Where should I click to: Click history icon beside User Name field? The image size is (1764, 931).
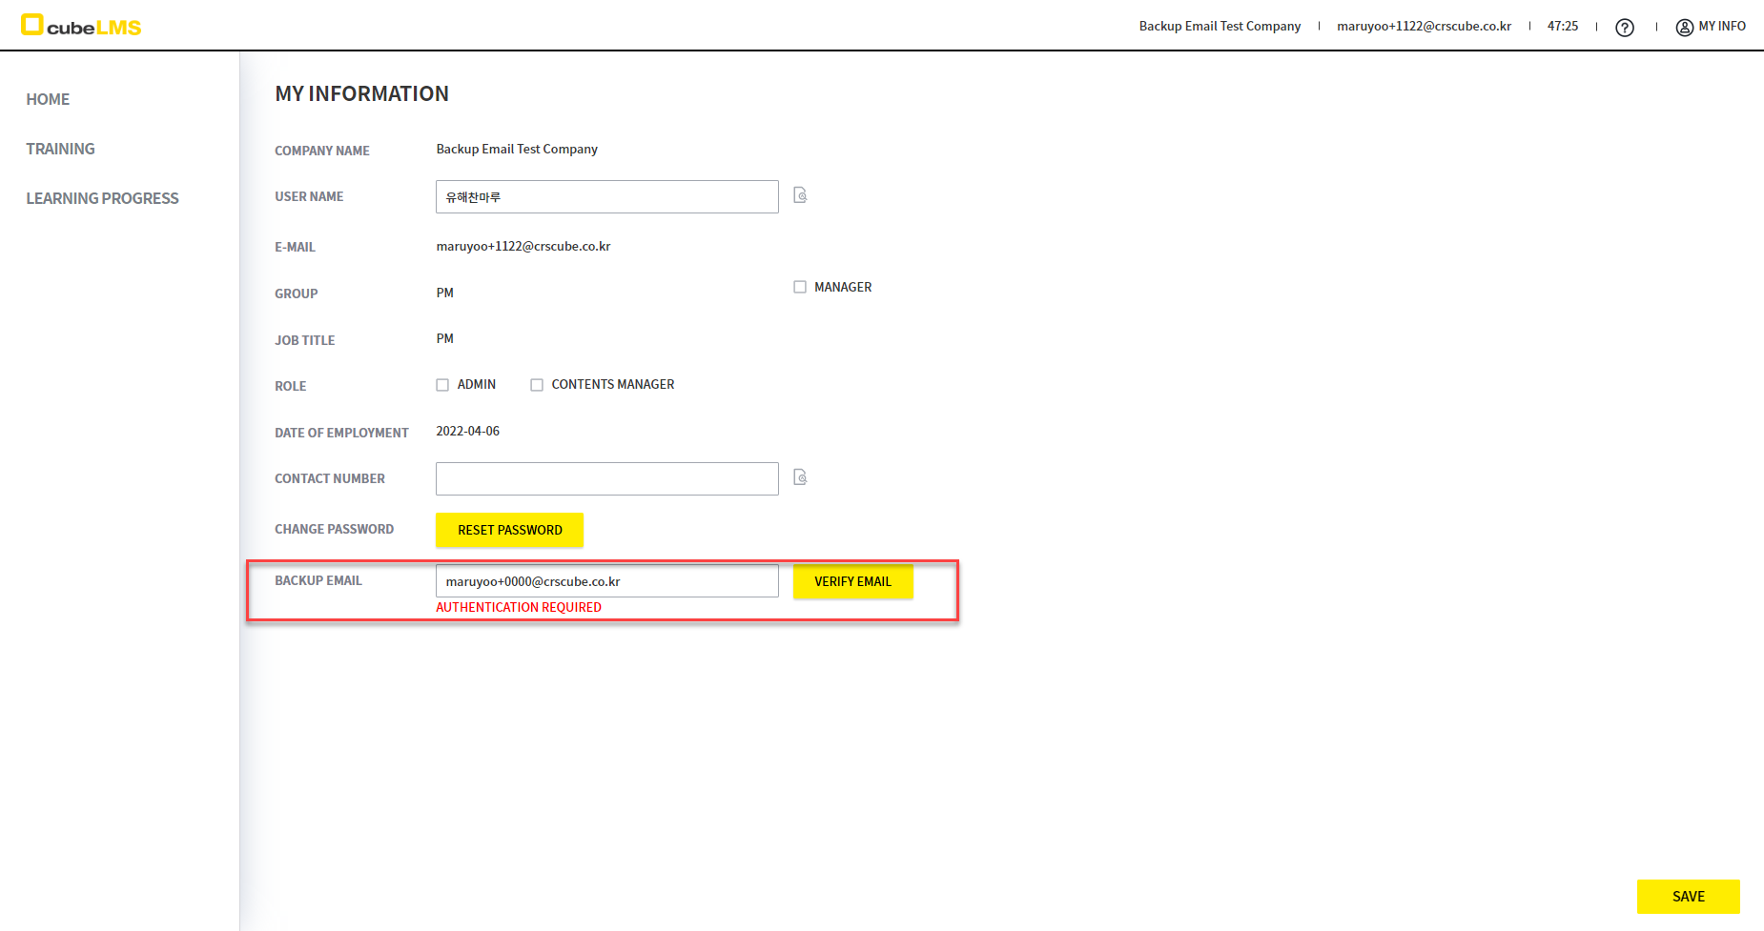(800, 195)
